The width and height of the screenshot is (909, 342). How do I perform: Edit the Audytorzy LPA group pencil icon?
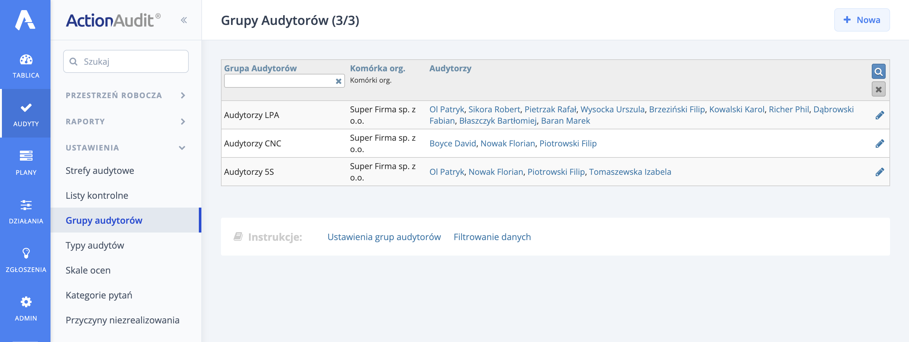tap(880, 115)
